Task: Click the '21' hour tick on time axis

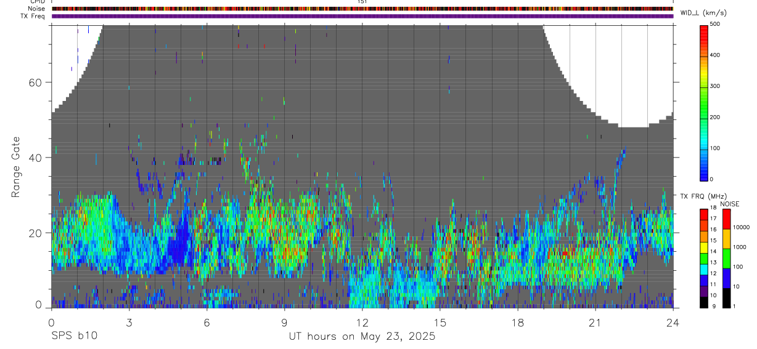Action: [595, 322]
